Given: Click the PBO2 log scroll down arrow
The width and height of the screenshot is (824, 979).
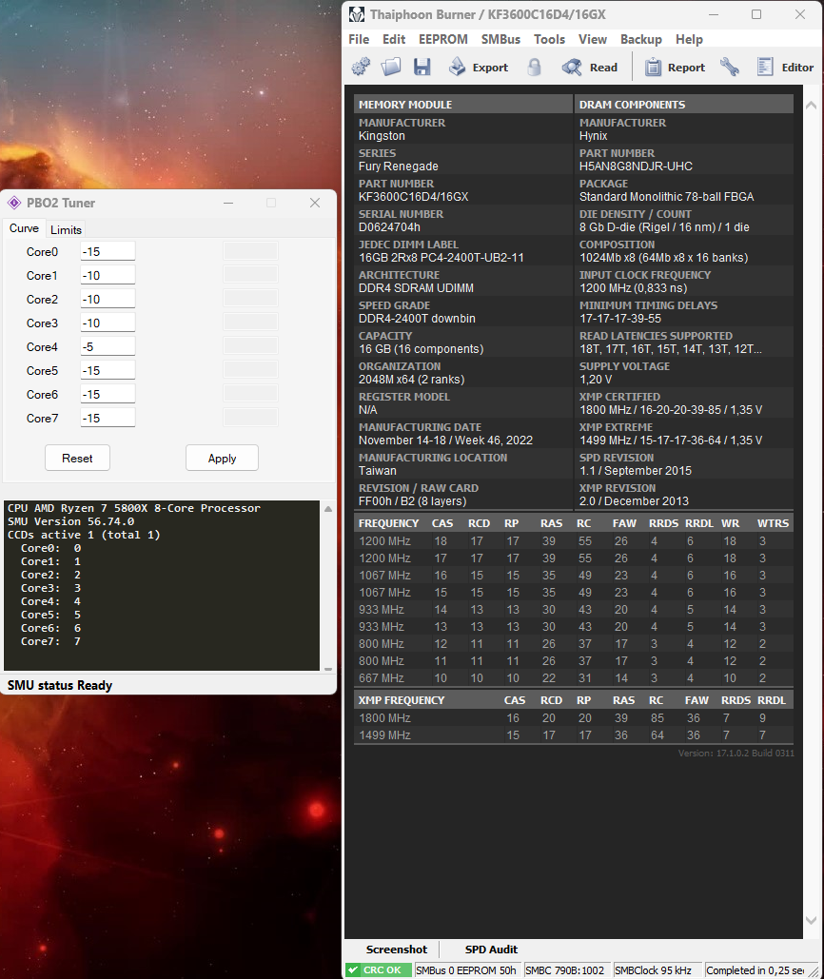Looking at the screenshot, I should click(x=327, y=668).
